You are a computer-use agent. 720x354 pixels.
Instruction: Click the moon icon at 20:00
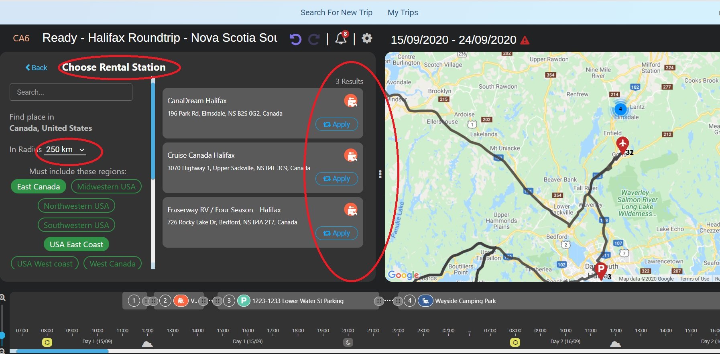348,342
